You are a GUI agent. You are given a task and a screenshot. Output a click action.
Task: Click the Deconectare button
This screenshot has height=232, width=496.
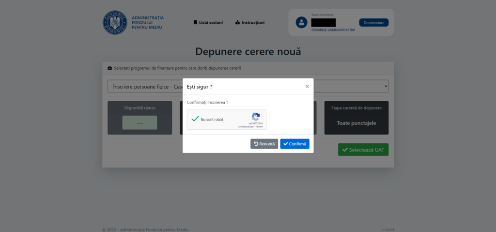tap(373, 22)
